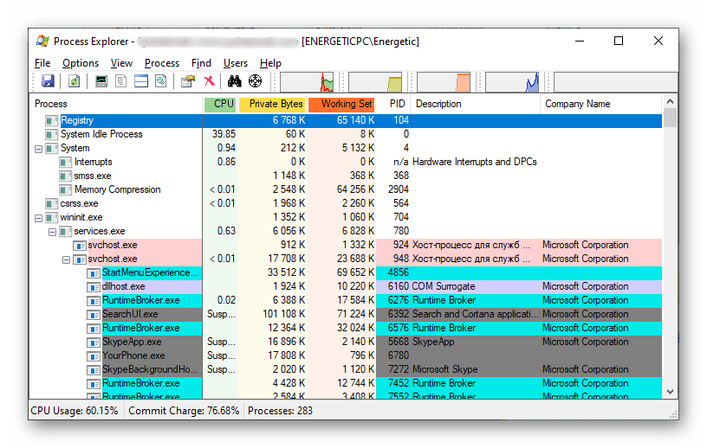
Task: Click the orange physical memory mini graph
Action: coord(444,82)
